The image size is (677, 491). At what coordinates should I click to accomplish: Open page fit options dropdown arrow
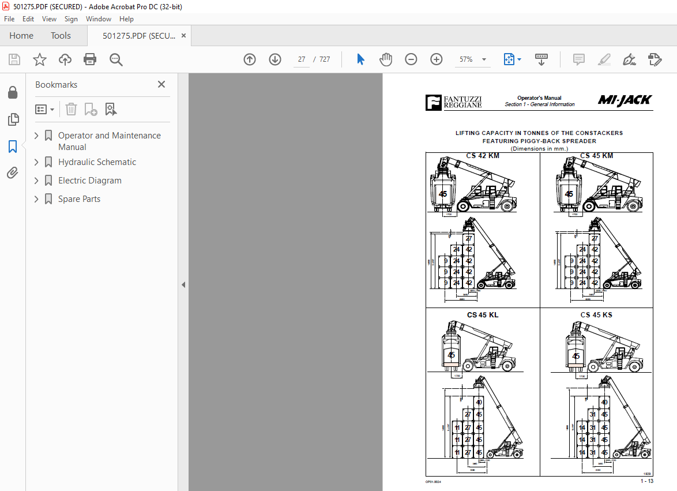[519, 59]
